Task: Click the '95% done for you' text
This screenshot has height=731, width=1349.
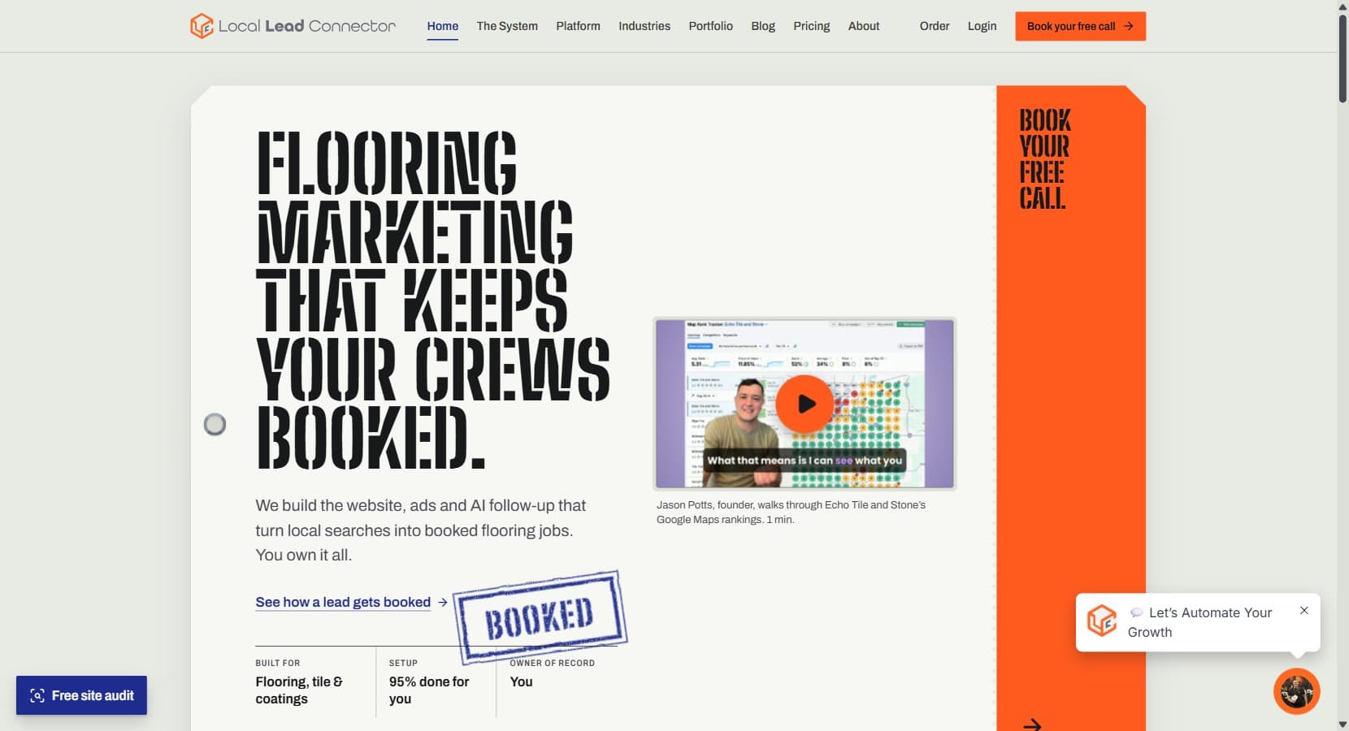Action: point(429,690)
